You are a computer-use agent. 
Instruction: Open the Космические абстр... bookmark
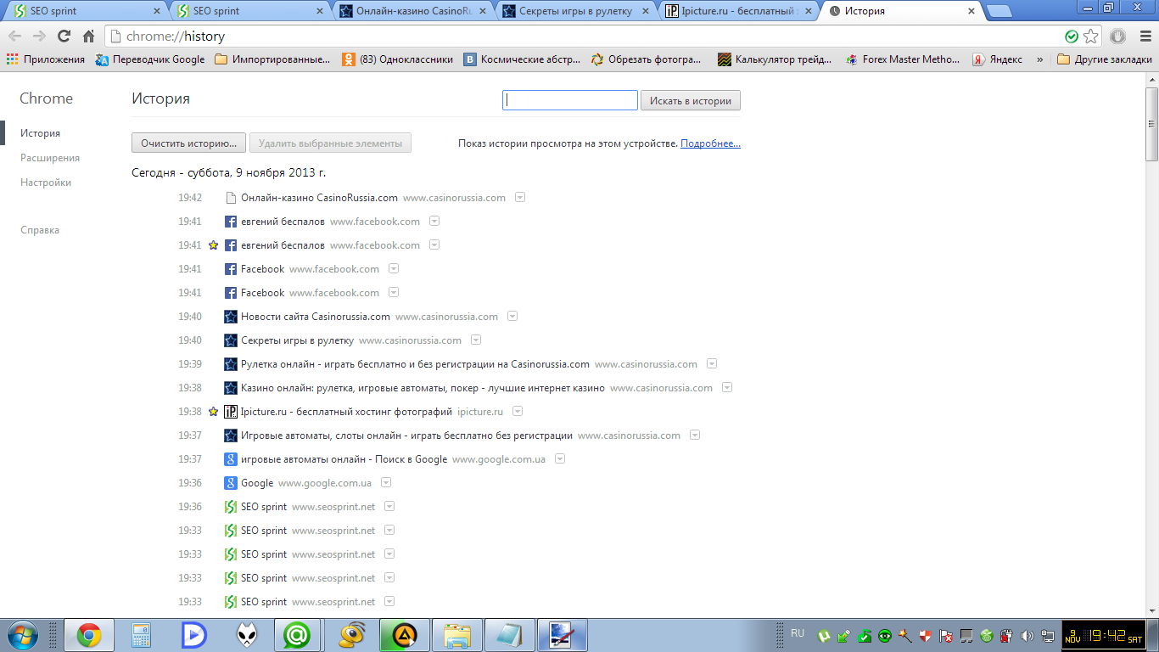(522, 59)
